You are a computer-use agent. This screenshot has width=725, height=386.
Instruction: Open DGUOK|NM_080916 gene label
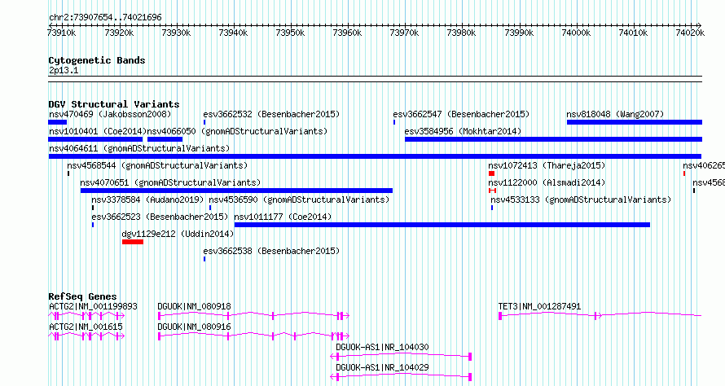[194, 327]
